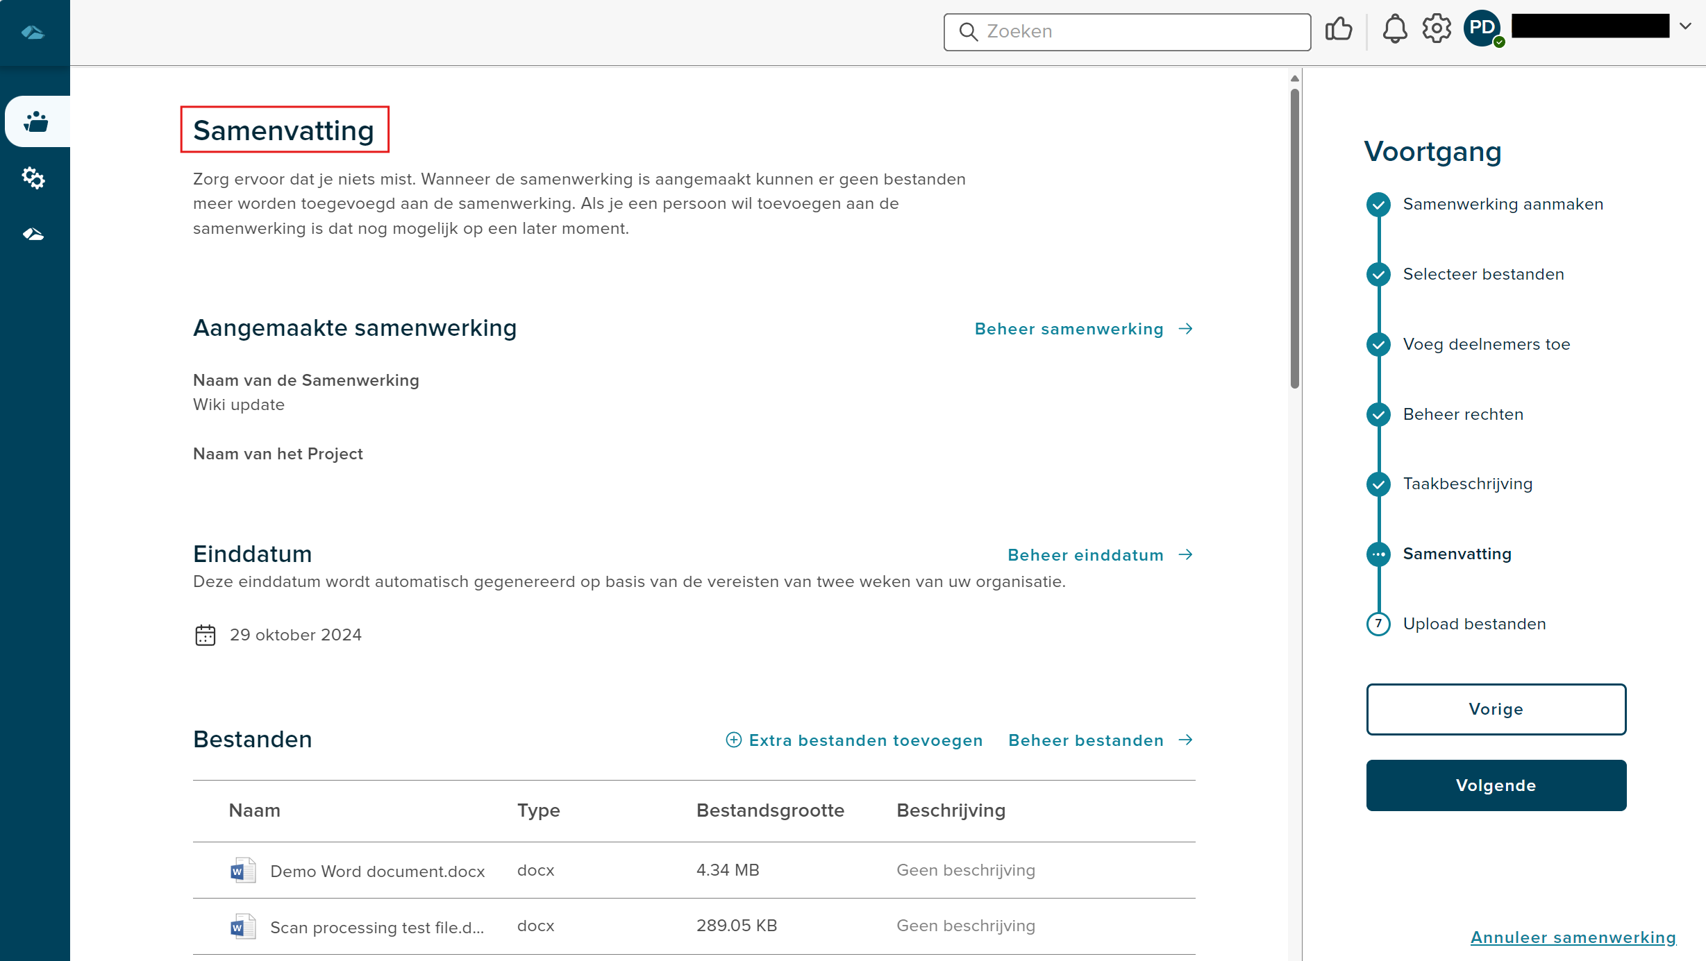This screenshot has height=961, width=1706.
Task: Open the top bar settings gear
Action: pyautogui.click(x=1437, y=29)
